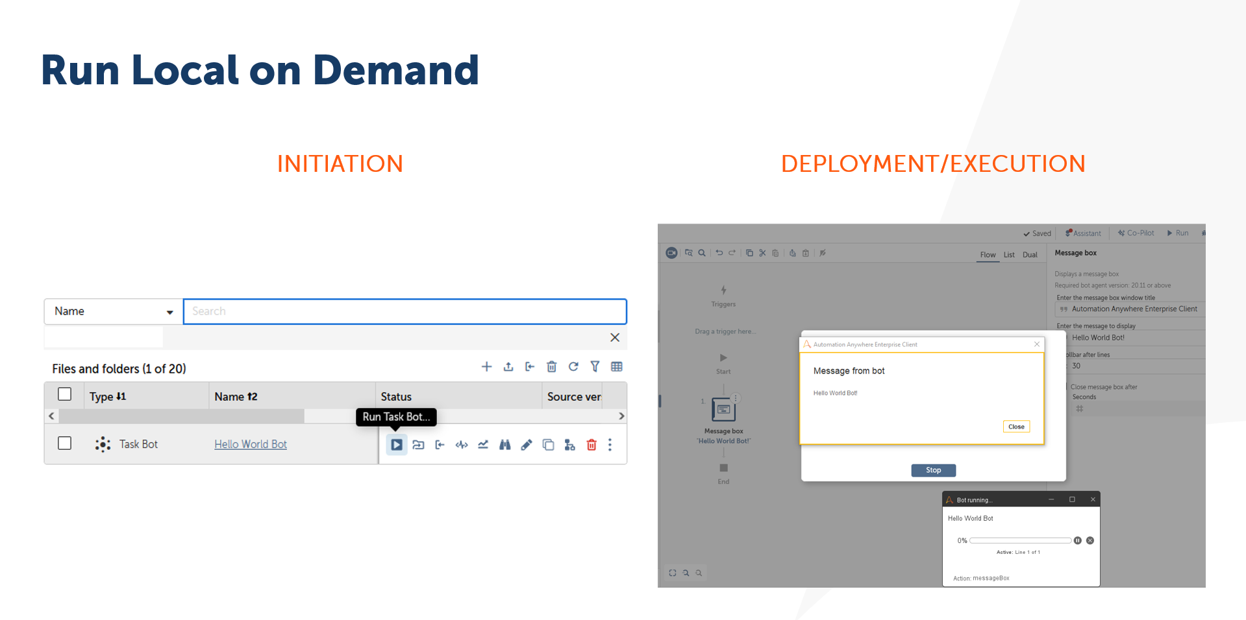1246x620 pixels.
Task: Click the undo arrow in editor toolbar
Action: [x=719, y=253]
